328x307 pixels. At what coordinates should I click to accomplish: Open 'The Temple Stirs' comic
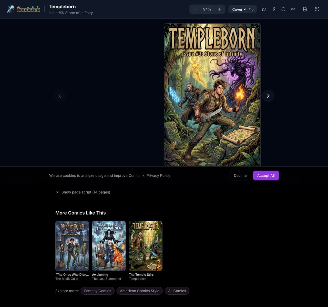tap(146, 245)
